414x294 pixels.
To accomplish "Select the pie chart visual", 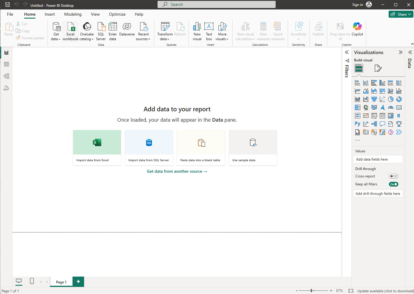I will point(391,99).
